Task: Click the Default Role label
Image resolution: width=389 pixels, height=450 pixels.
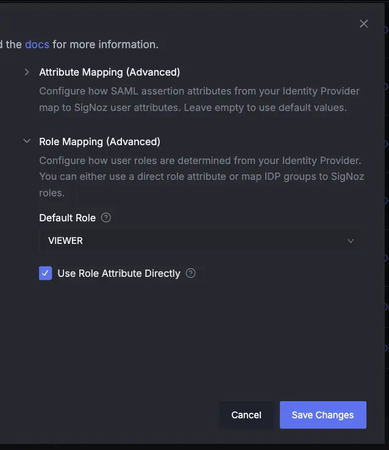Action: click(x=68, y=218)
